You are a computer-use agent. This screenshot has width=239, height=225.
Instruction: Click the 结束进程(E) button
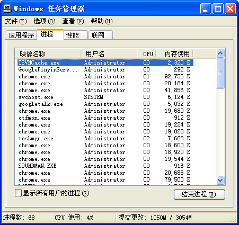(x=199, y=194)
